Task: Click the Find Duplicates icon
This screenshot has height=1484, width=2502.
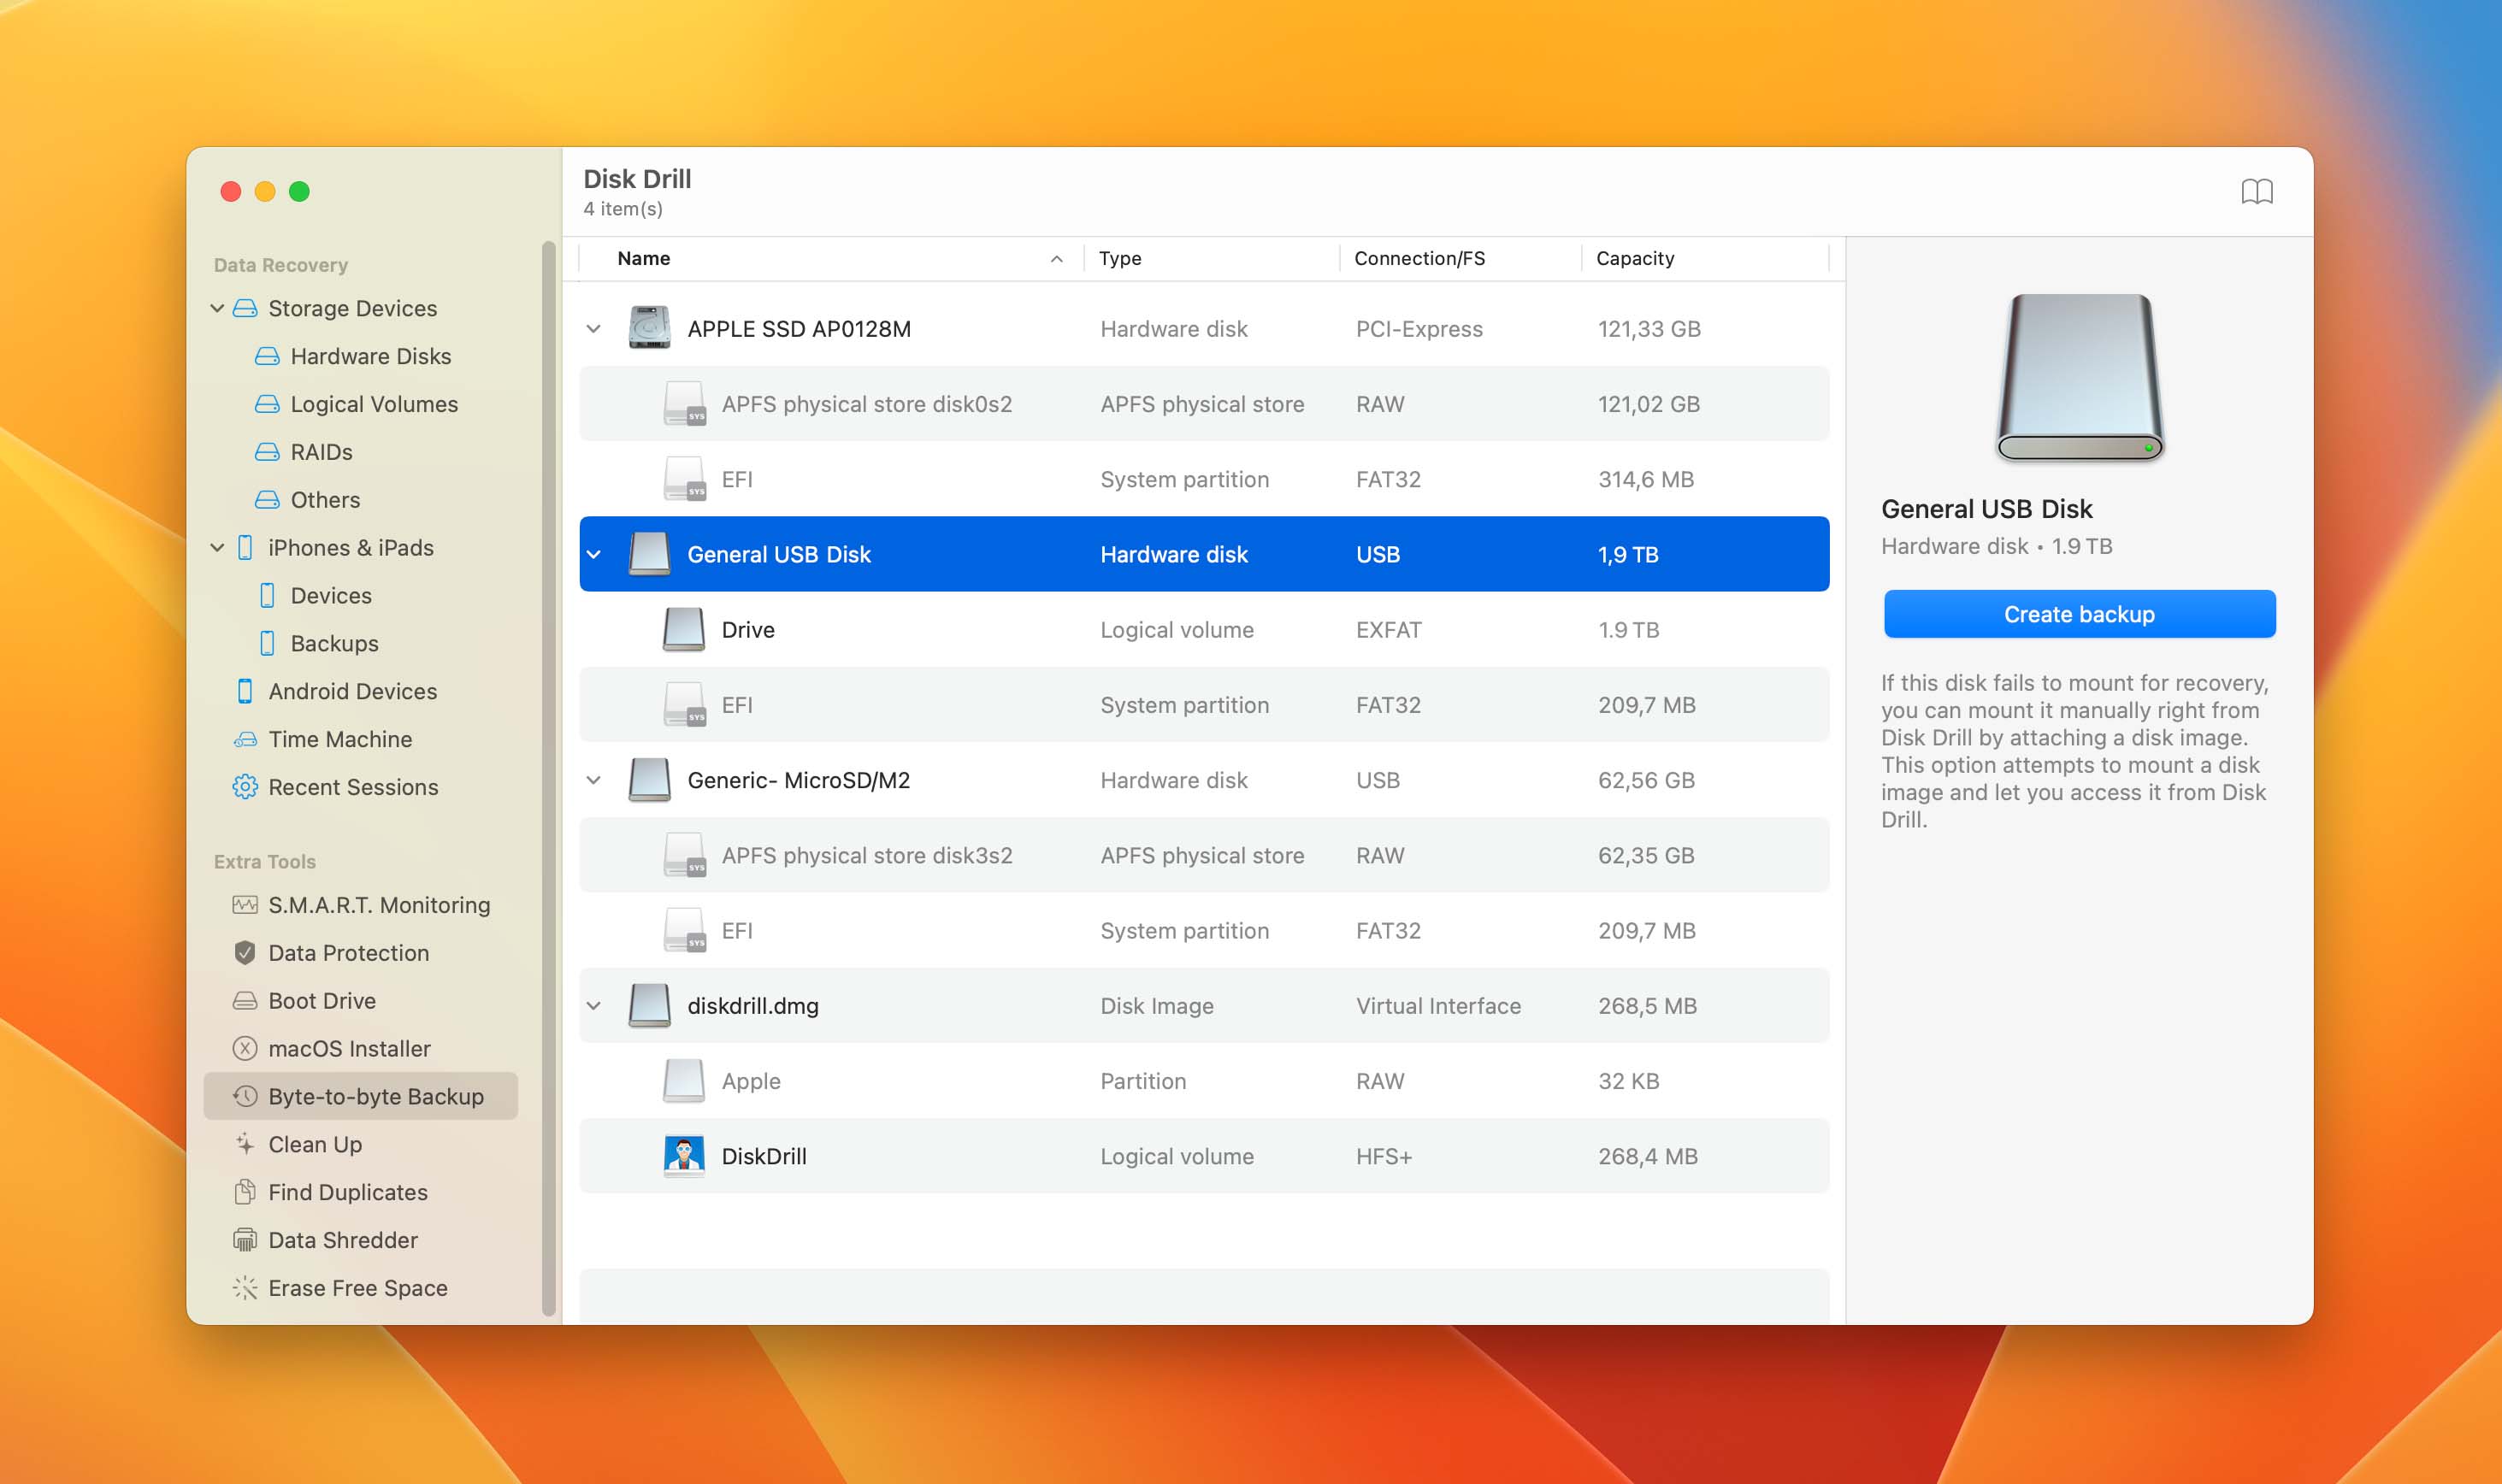Action: [x=245, y=1192]
